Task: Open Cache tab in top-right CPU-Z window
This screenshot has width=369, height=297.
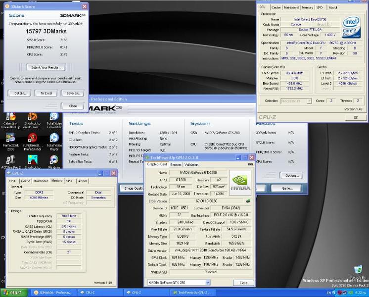Action: pyautogui.click(x=276, y=7)
